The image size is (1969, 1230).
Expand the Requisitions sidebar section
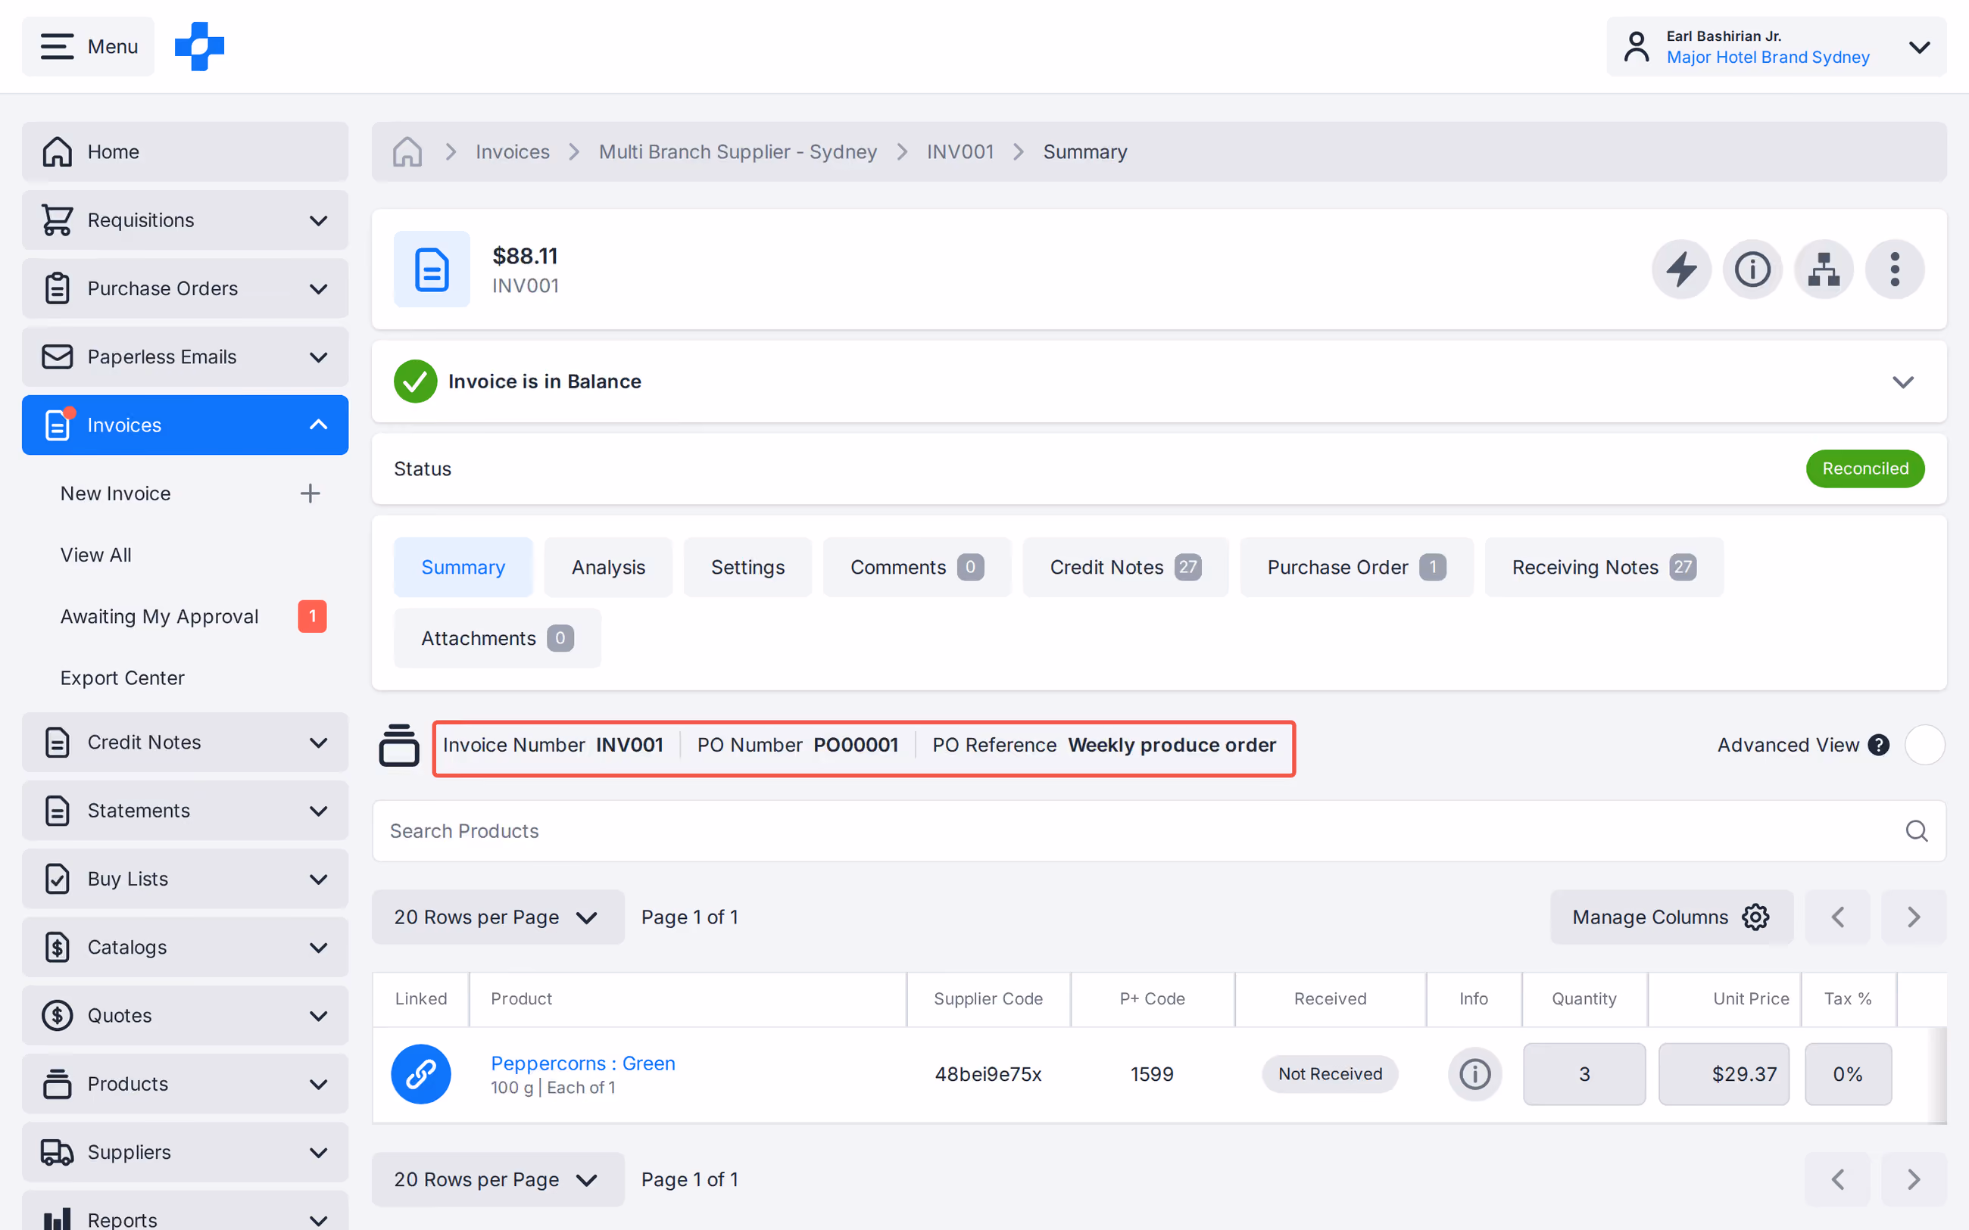185,220
